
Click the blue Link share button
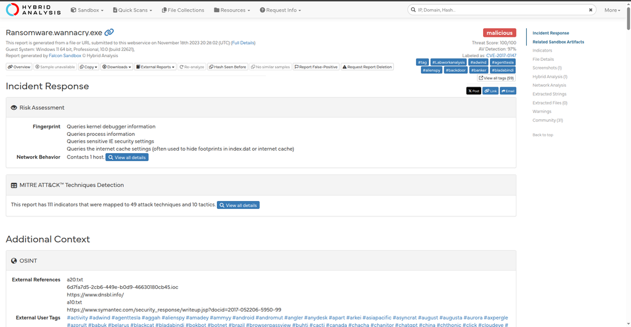490,91
